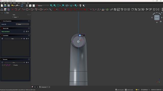Click the Copy icon
The width and height of the screenshot is (163, 91).
pos(30,6)
